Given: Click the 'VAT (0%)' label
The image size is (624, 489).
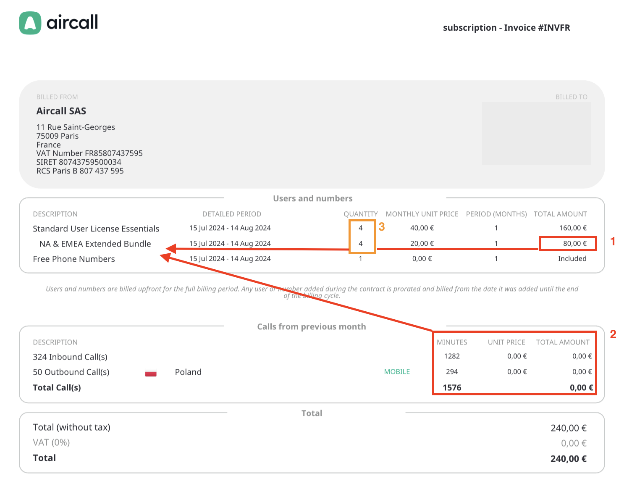Looking at the screenshot, I should point(51,442).
